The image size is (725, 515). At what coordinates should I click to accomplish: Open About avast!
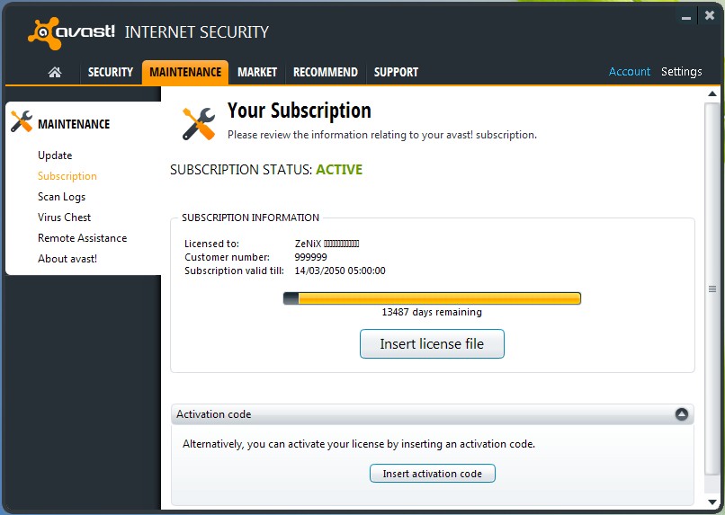click(67, 259)
